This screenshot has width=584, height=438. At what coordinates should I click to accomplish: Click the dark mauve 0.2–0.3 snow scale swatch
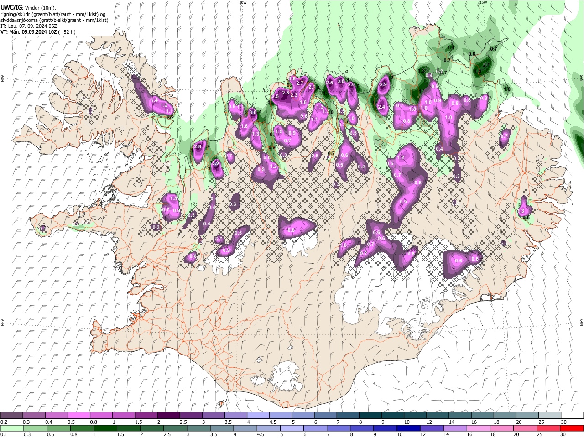point(12,416)
